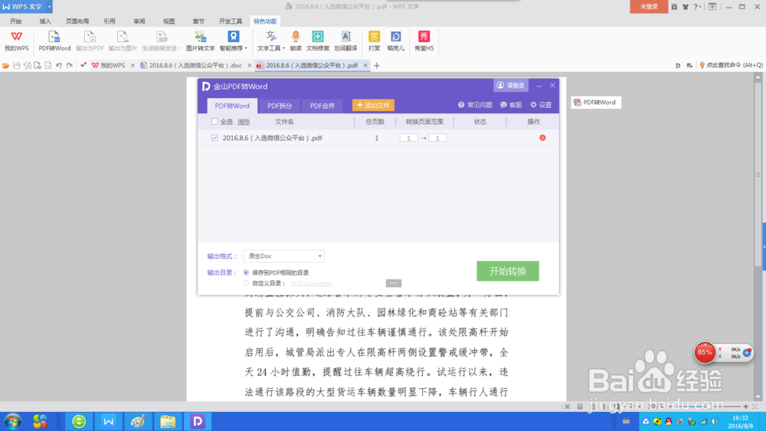Image resolution: width=766 pixels, height=431 pixels.
Task: Click the save icon in quick toolbar
Action: click(x=17, y=65)
